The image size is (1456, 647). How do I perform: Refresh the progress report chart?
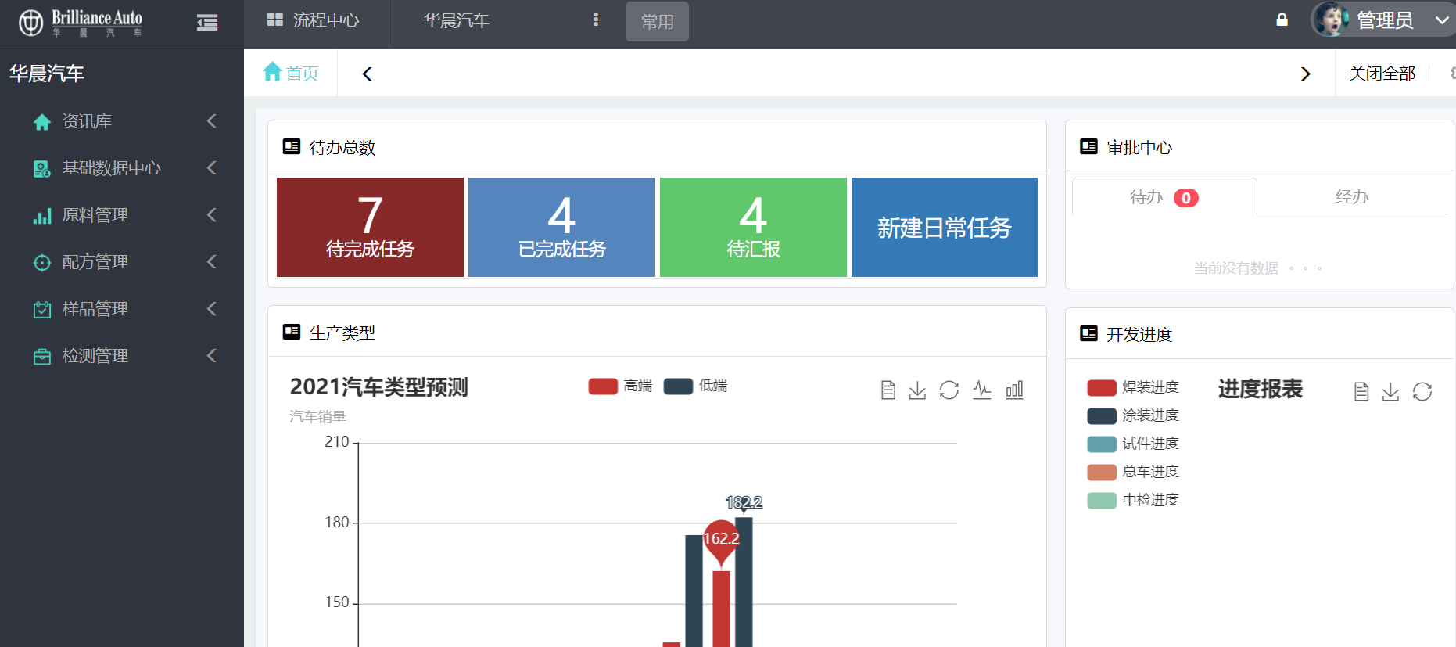(x=1422, y=392)
